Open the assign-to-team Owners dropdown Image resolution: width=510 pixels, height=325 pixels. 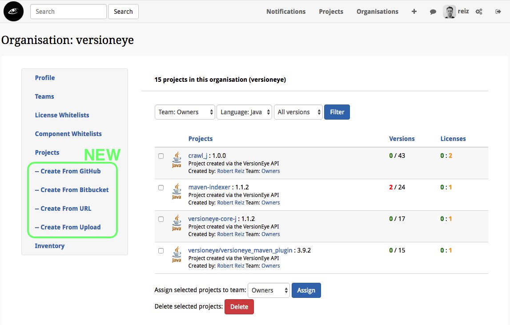[269, 290]
